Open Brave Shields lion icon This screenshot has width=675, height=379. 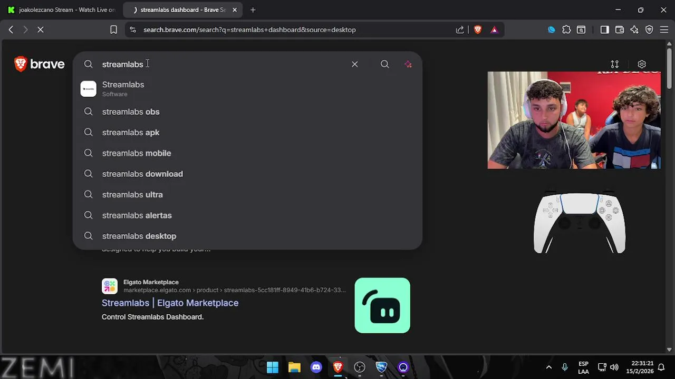click(478, 30)
